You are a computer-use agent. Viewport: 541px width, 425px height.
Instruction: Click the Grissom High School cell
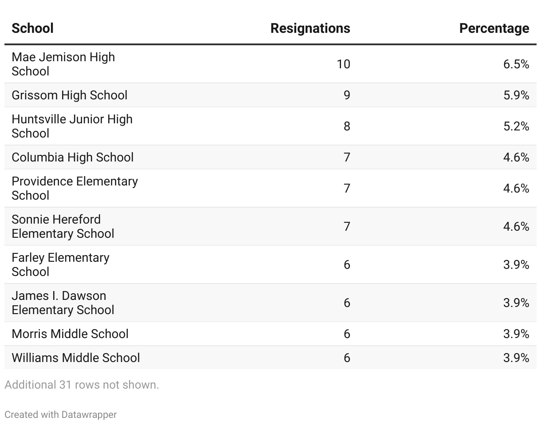click(x=70, y=95)
